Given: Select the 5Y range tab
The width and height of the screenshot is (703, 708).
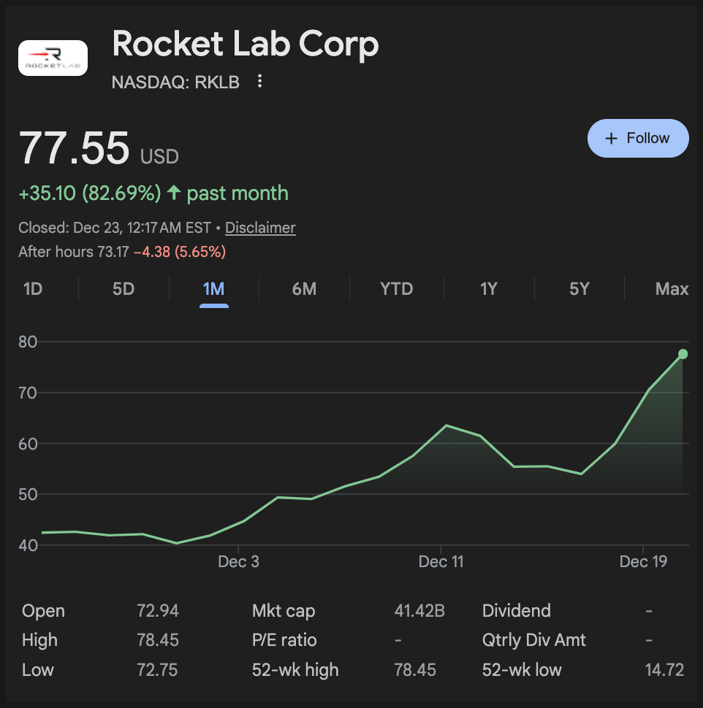Looking at the screenshot, I should point(579,289).
